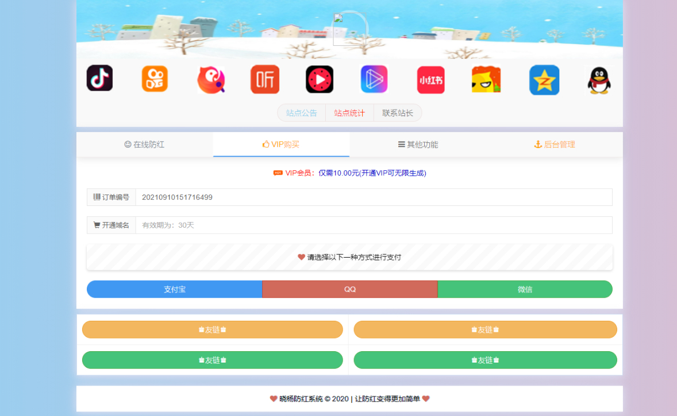Click the 晓杨防红系统 footer text
Image resolution: width=677 pixels, height=416 pixels.
click(350, 399)
